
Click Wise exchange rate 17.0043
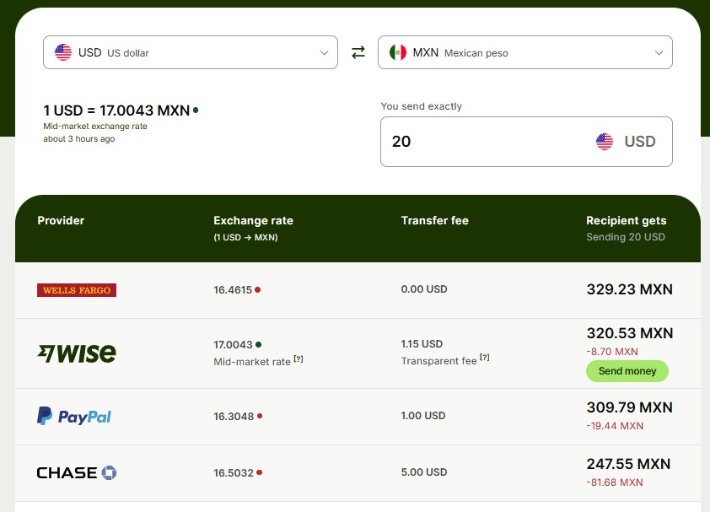(233, 345)
